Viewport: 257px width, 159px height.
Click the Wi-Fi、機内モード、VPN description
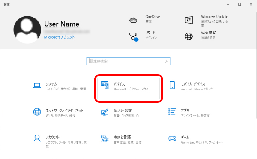(x=60, y=116)
